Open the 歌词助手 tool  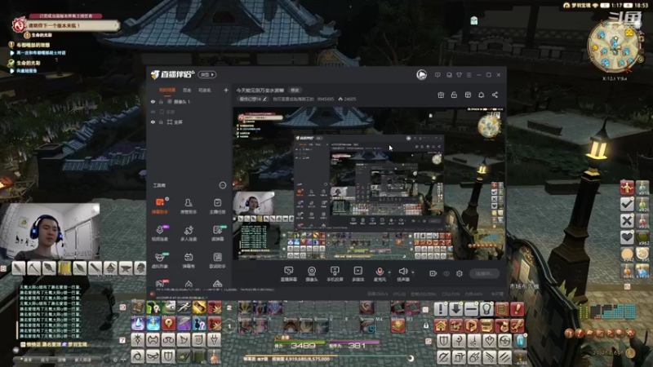(x=217, y=260)
